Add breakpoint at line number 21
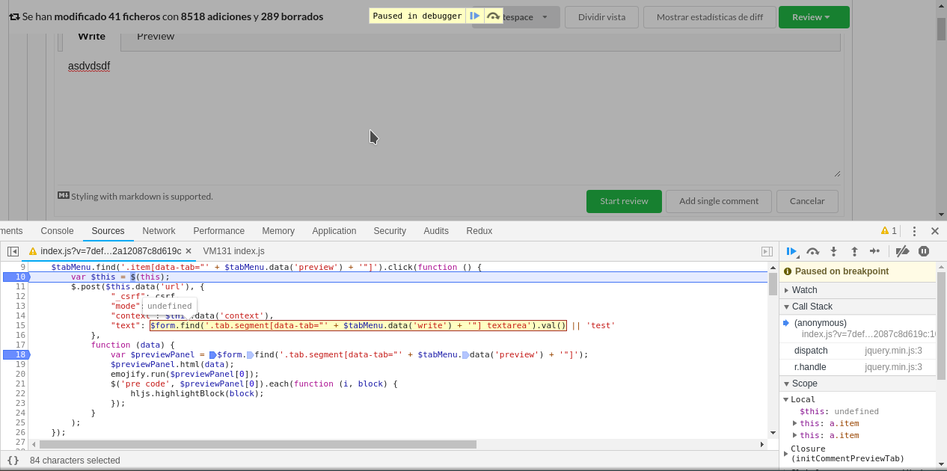947x471 pixels. click(x=20, y=384)
